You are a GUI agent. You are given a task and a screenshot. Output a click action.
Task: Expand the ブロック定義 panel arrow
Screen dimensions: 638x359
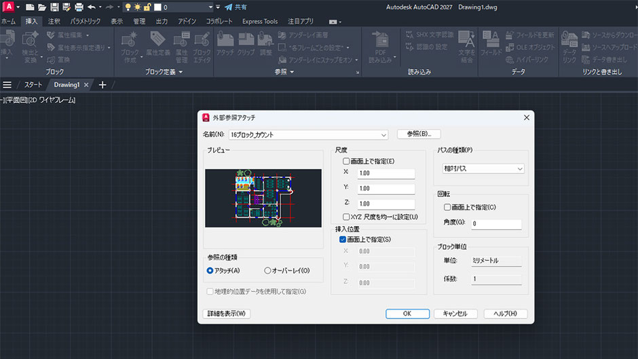click(x=181, y=72)
